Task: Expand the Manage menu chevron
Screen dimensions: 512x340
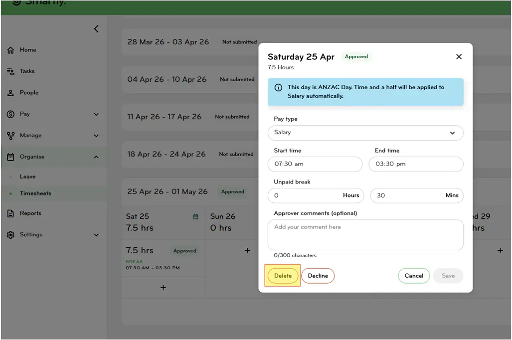Action: (x=96, y=136)
